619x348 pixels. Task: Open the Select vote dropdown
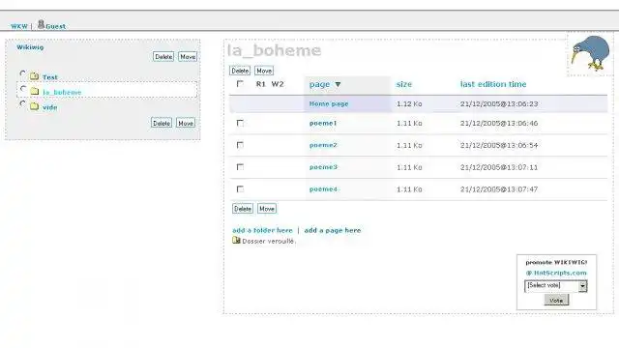point(556,286)
